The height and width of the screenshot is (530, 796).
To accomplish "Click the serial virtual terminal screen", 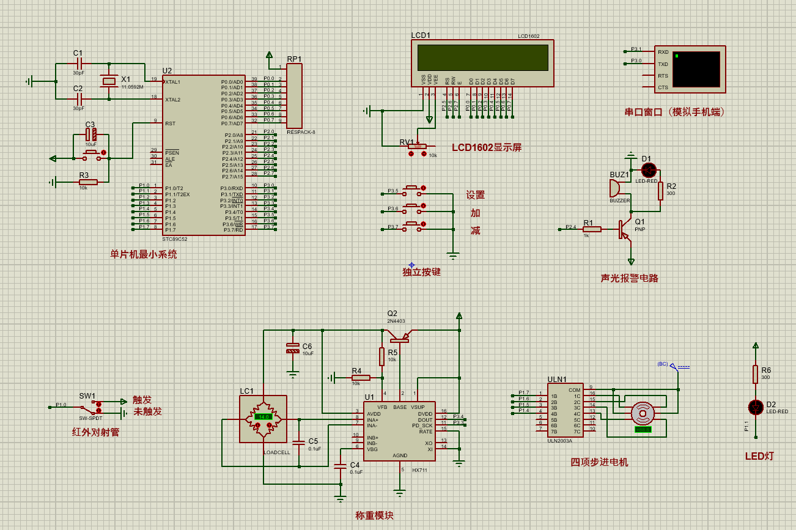I will (696, 69).
